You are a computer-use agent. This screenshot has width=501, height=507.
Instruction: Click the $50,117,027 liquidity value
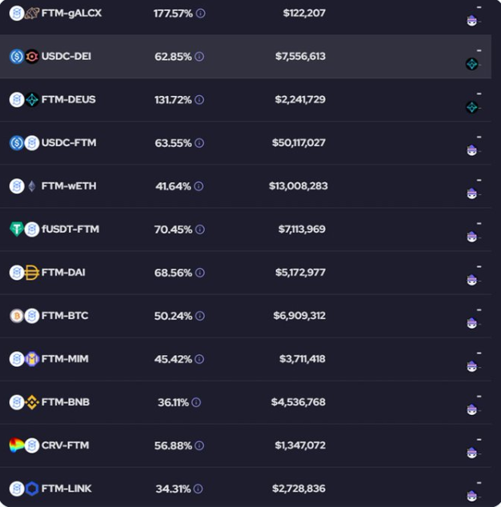299,143
